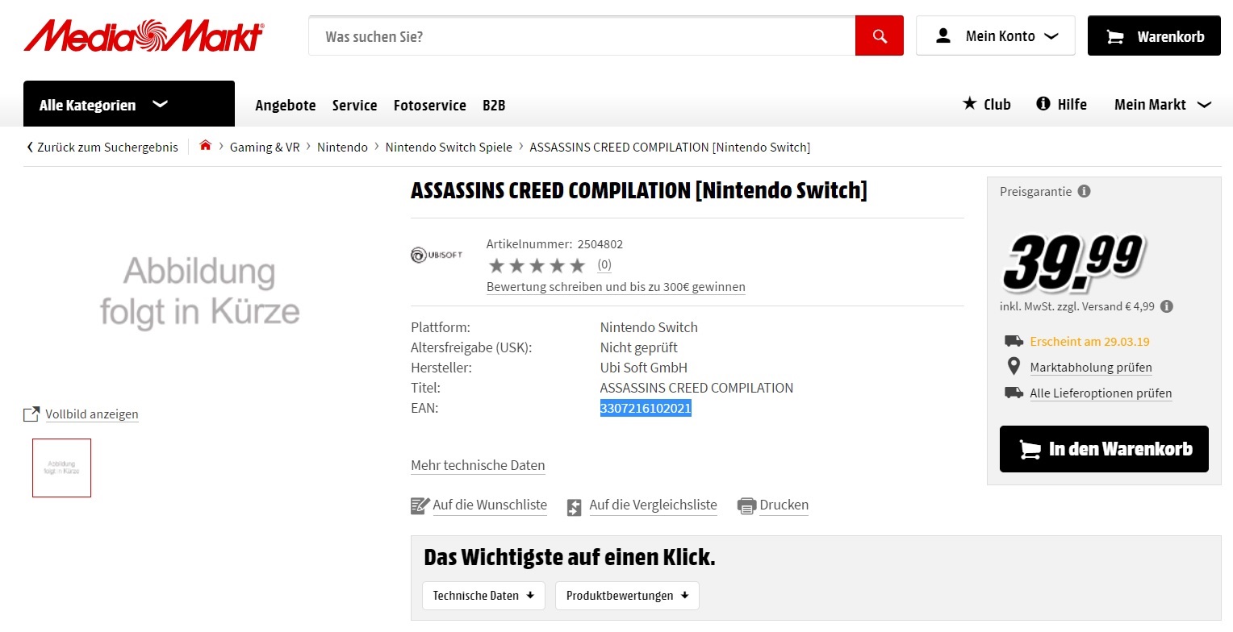Expand the Technische Daten section
This screenshot has height=632, width=1233.
tap(483, 596)
